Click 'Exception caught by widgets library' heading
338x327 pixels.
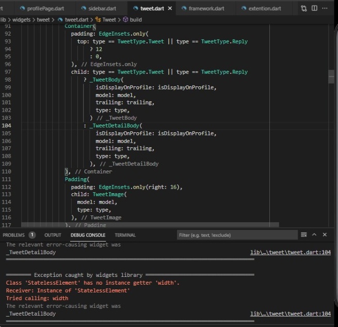coord(88,275)
